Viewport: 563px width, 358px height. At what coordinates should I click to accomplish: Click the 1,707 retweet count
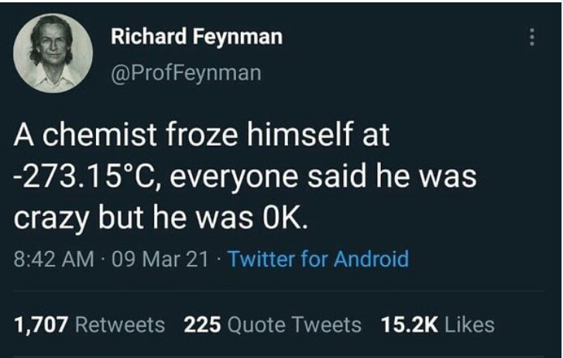(41, 324)
